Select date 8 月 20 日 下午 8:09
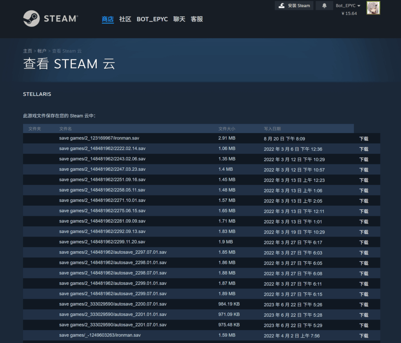Viewport: 401px width, 343px height. pyautogui.click(x=284, y=139)
